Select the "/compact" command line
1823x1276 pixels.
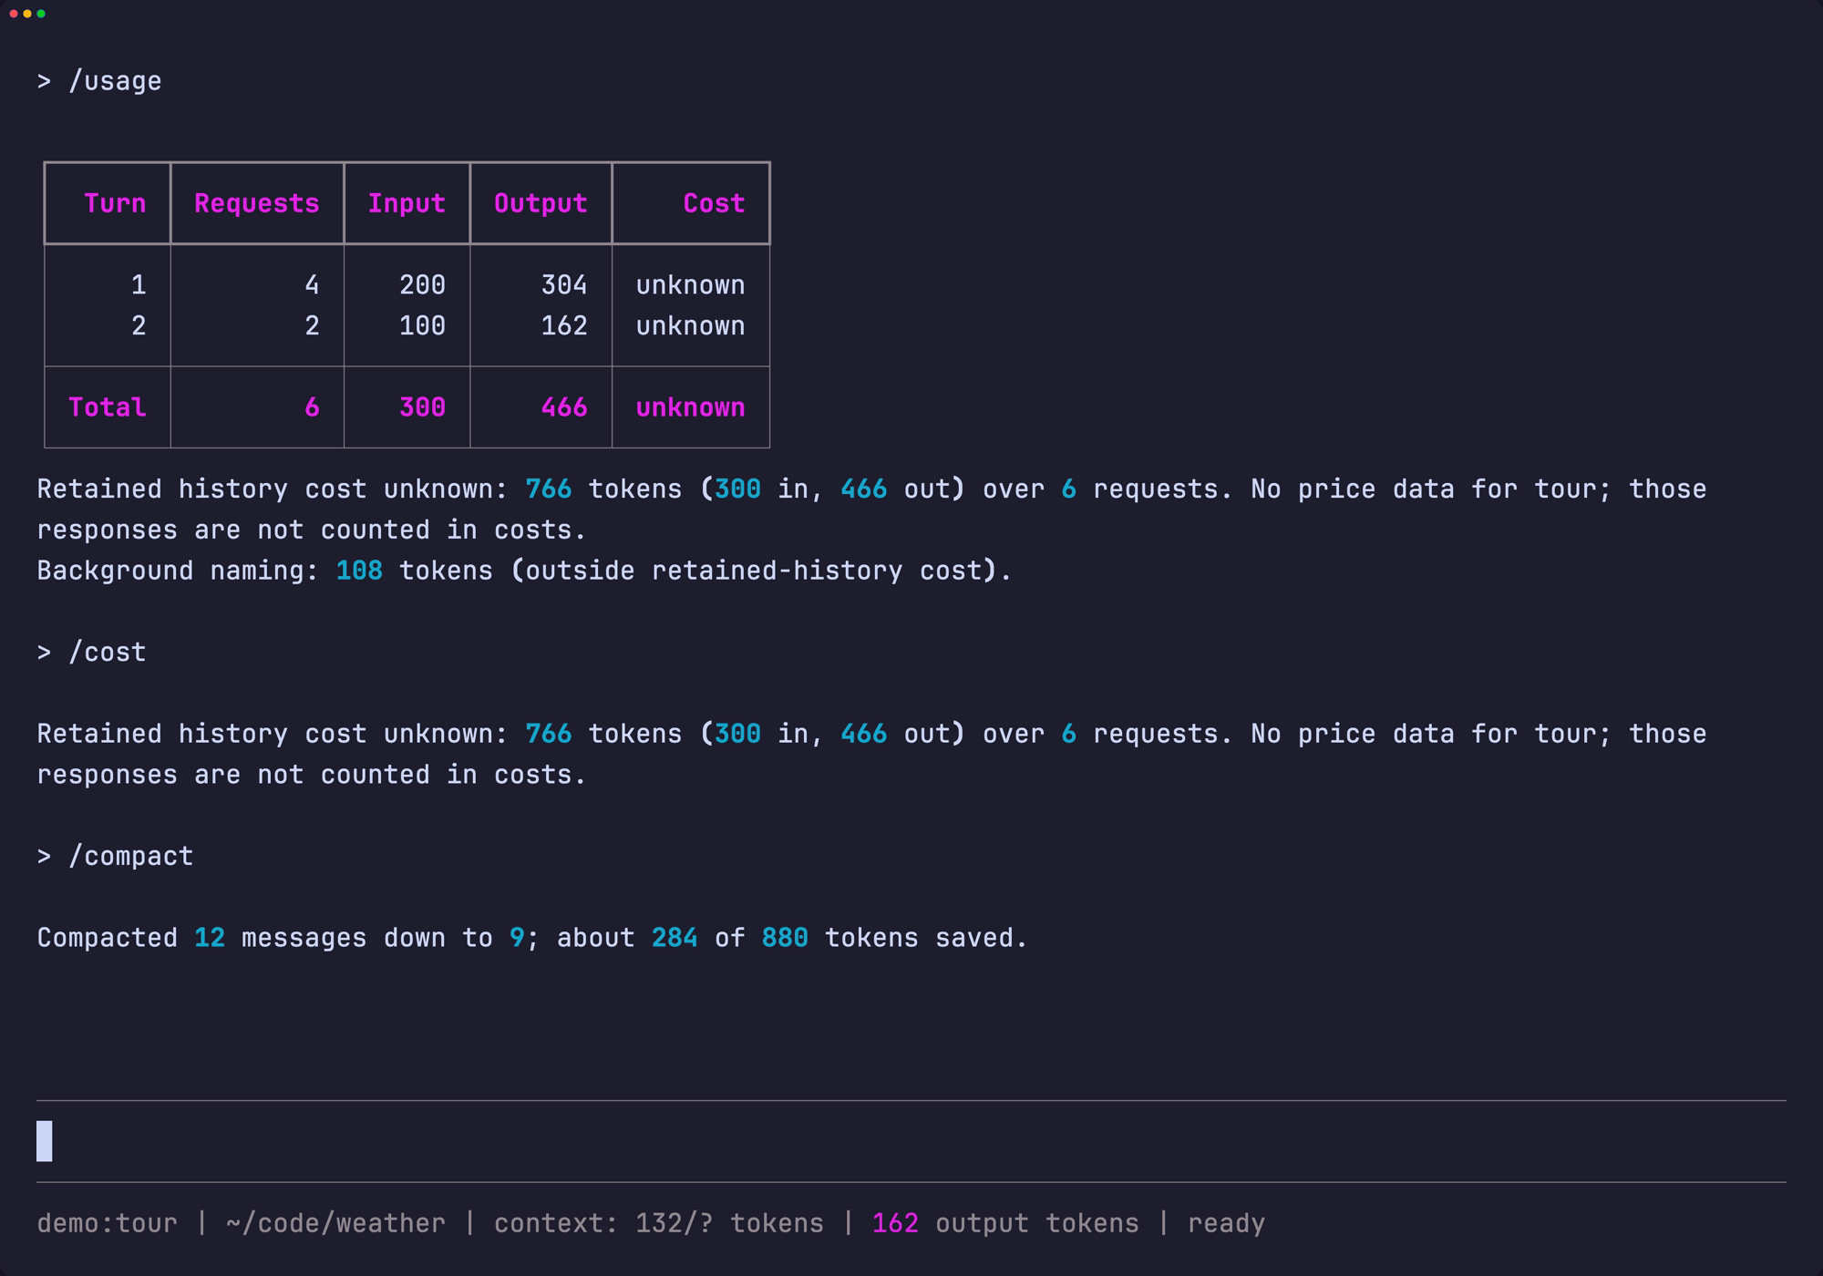(x=115, y=857)
